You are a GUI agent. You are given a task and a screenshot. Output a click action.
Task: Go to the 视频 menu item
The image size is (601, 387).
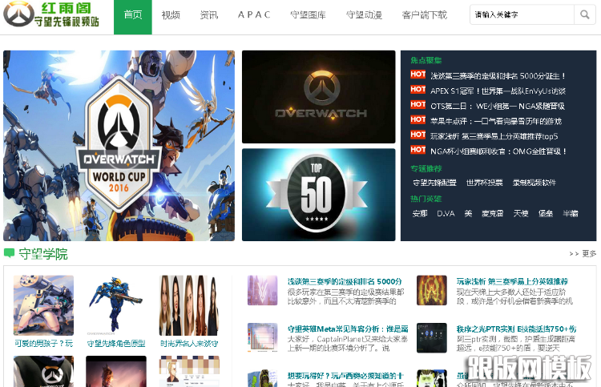click(171, 15)
